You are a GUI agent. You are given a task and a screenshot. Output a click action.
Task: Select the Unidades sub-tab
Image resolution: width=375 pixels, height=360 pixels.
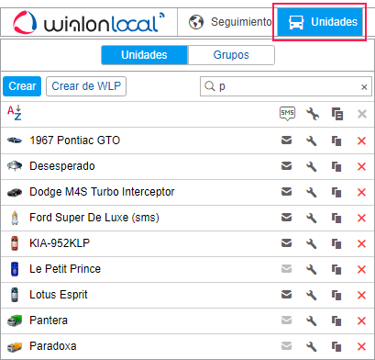pyautogui.click(x=144, y=55)
